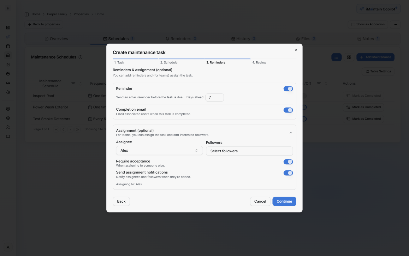409x256 pixels.
Task: Open the History tab
Action: pyautogui.click(x=243, y=39)
